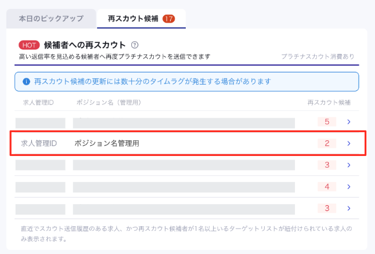375x254 pixels.
Task: Click the count badge showing 5
Action: [327, 122]
